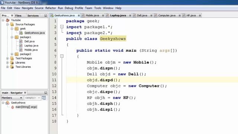This screenshot has width=238, height=134.
Task: Expand the Libraries node
Action: (x=7, y=63)
